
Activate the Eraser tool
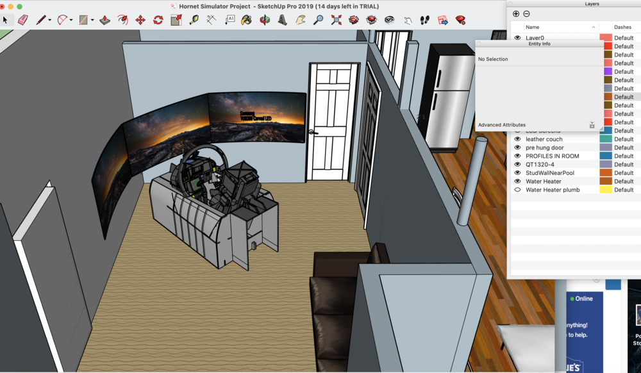[22, 20]
